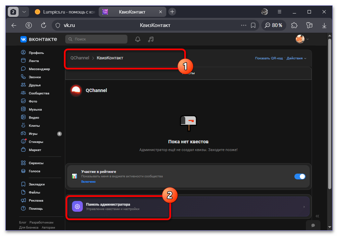
Task: Close the КвизКонтакт tab
Action: 160,12
